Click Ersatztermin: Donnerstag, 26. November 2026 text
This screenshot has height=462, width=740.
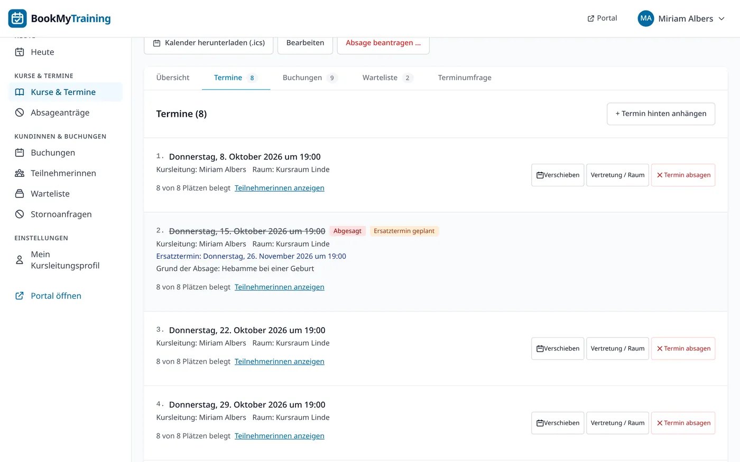[x=251, y=257]
